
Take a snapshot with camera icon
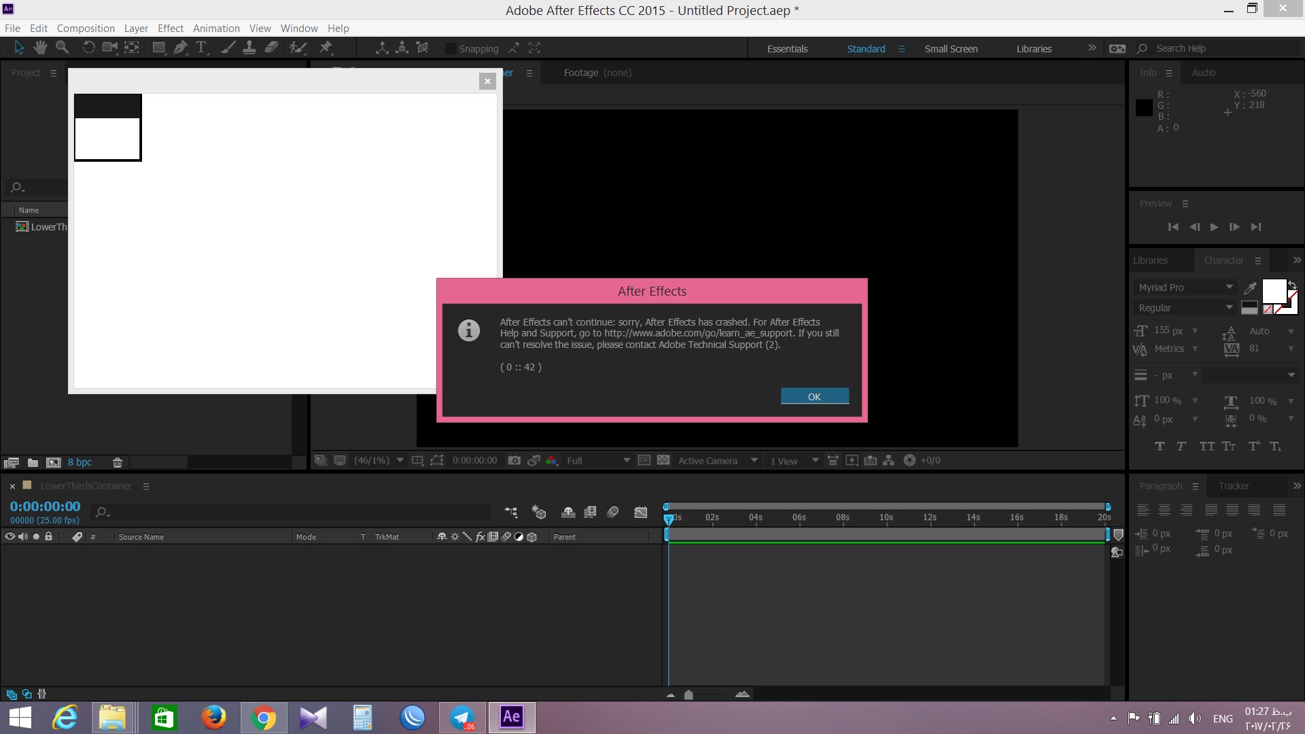pyautogui.click(x=515, y=461)
